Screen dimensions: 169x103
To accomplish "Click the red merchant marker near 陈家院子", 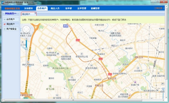I will [x=101, y=59].
